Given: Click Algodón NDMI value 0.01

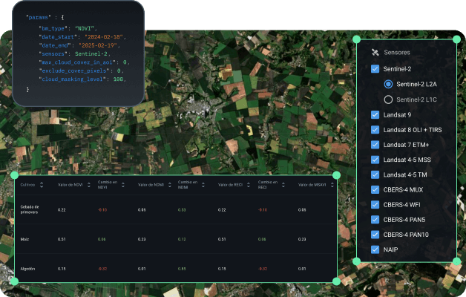Looking at the screenshot, I should [142, 269].
